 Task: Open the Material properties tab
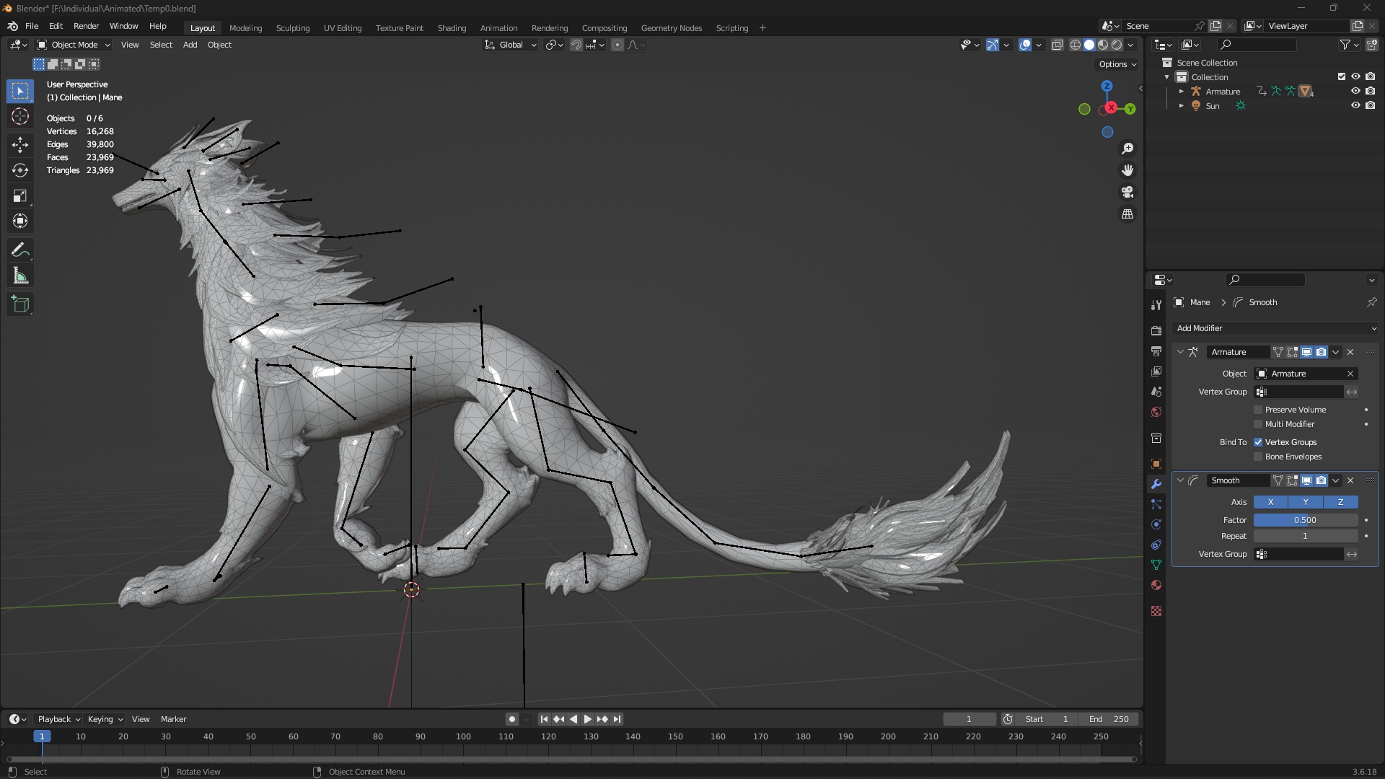(1156, 585)
